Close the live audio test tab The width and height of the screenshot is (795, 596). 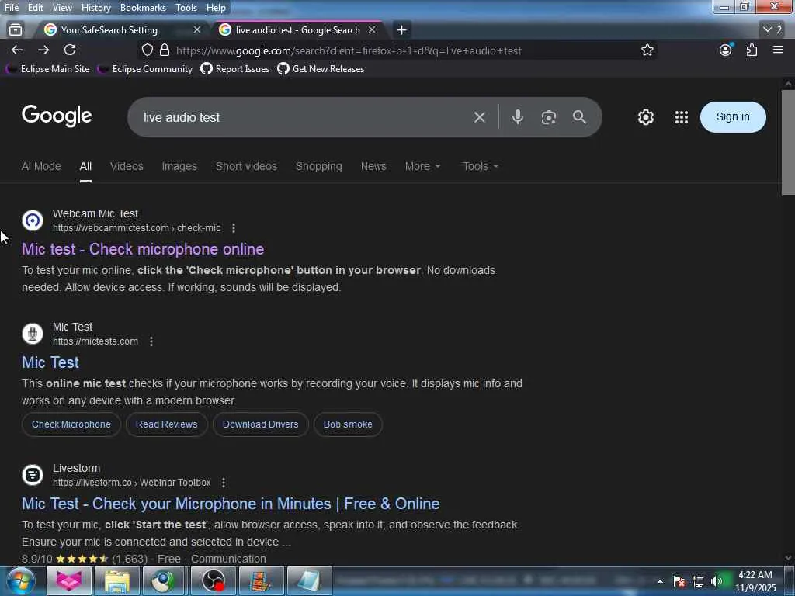point(372,30)
